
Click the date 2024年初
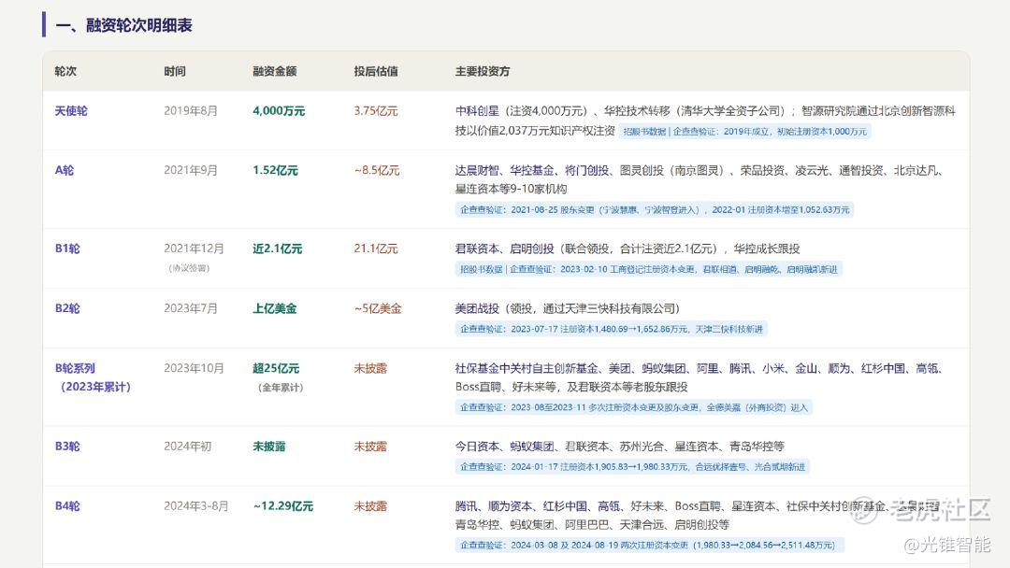[x=187, y=447]
